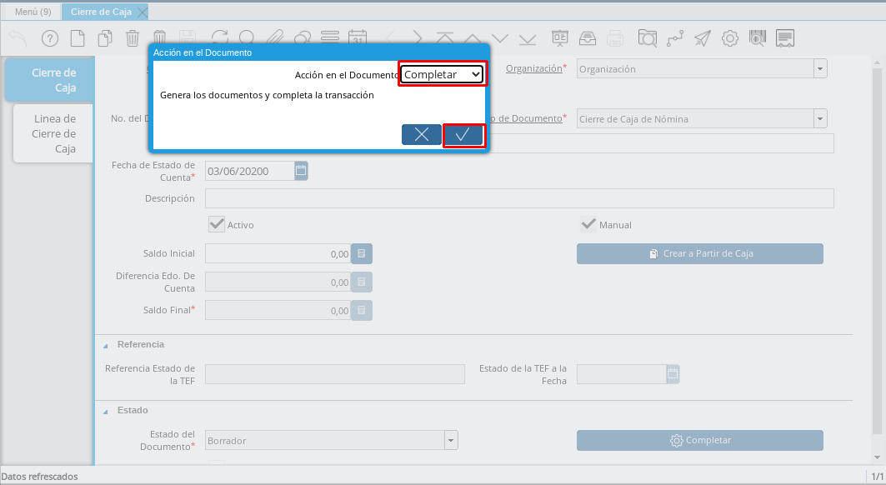Image resolution: width=886 pixels, height=485 pixels.
Task: Confirm dialog with the checkmark button
Action: click(x=463, y=134)
